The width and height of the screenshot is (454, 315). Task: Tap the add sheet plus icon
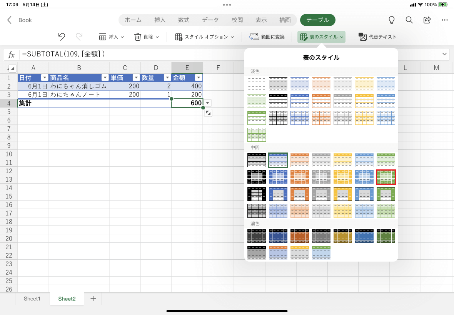tap(93, 298)
